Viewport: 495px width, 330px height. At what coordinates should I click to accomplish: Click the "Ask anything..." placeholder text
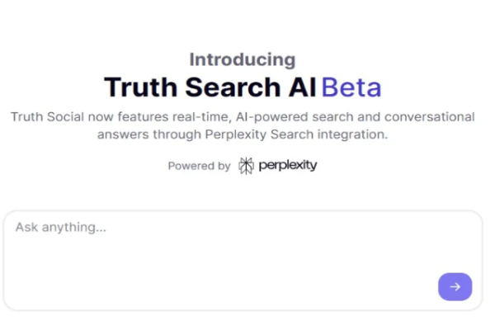(x=60, y=228)
